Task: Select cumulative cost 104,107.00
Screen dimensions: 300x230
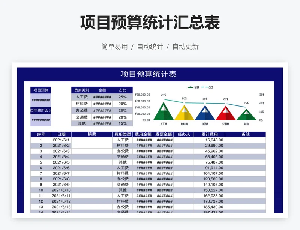Action: (210, 173)
